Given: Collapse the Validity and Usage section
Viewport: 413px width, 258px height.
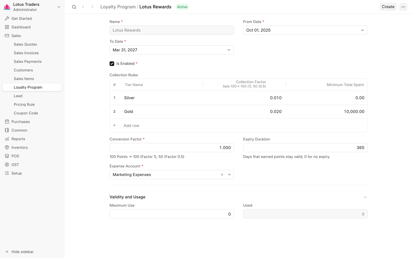Looking at the screenshot, I should (x=365, y=197).
